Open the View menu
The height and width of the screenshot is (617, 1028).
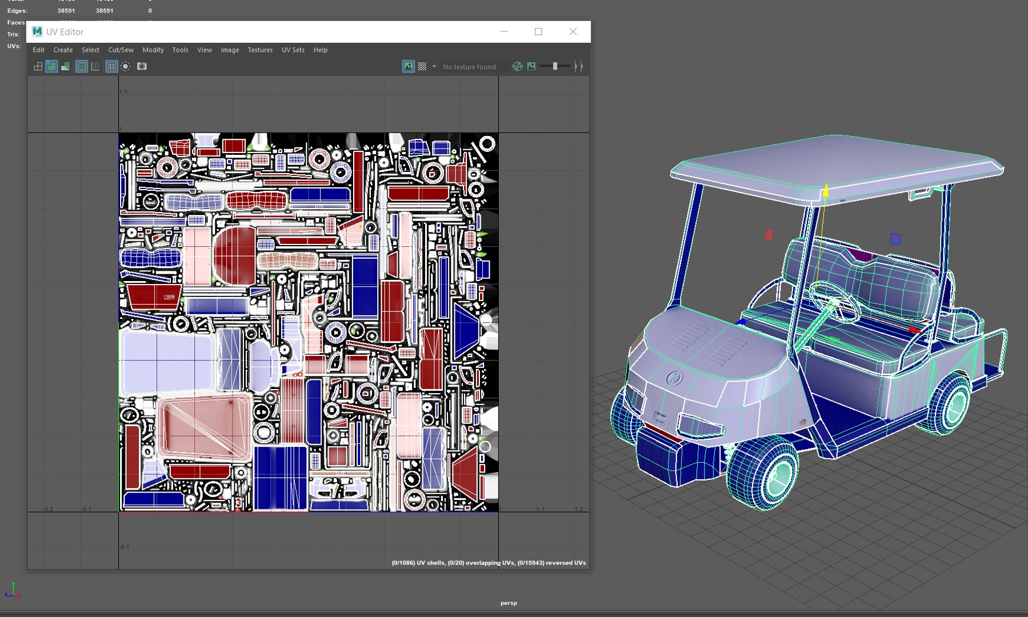(205, 50)
